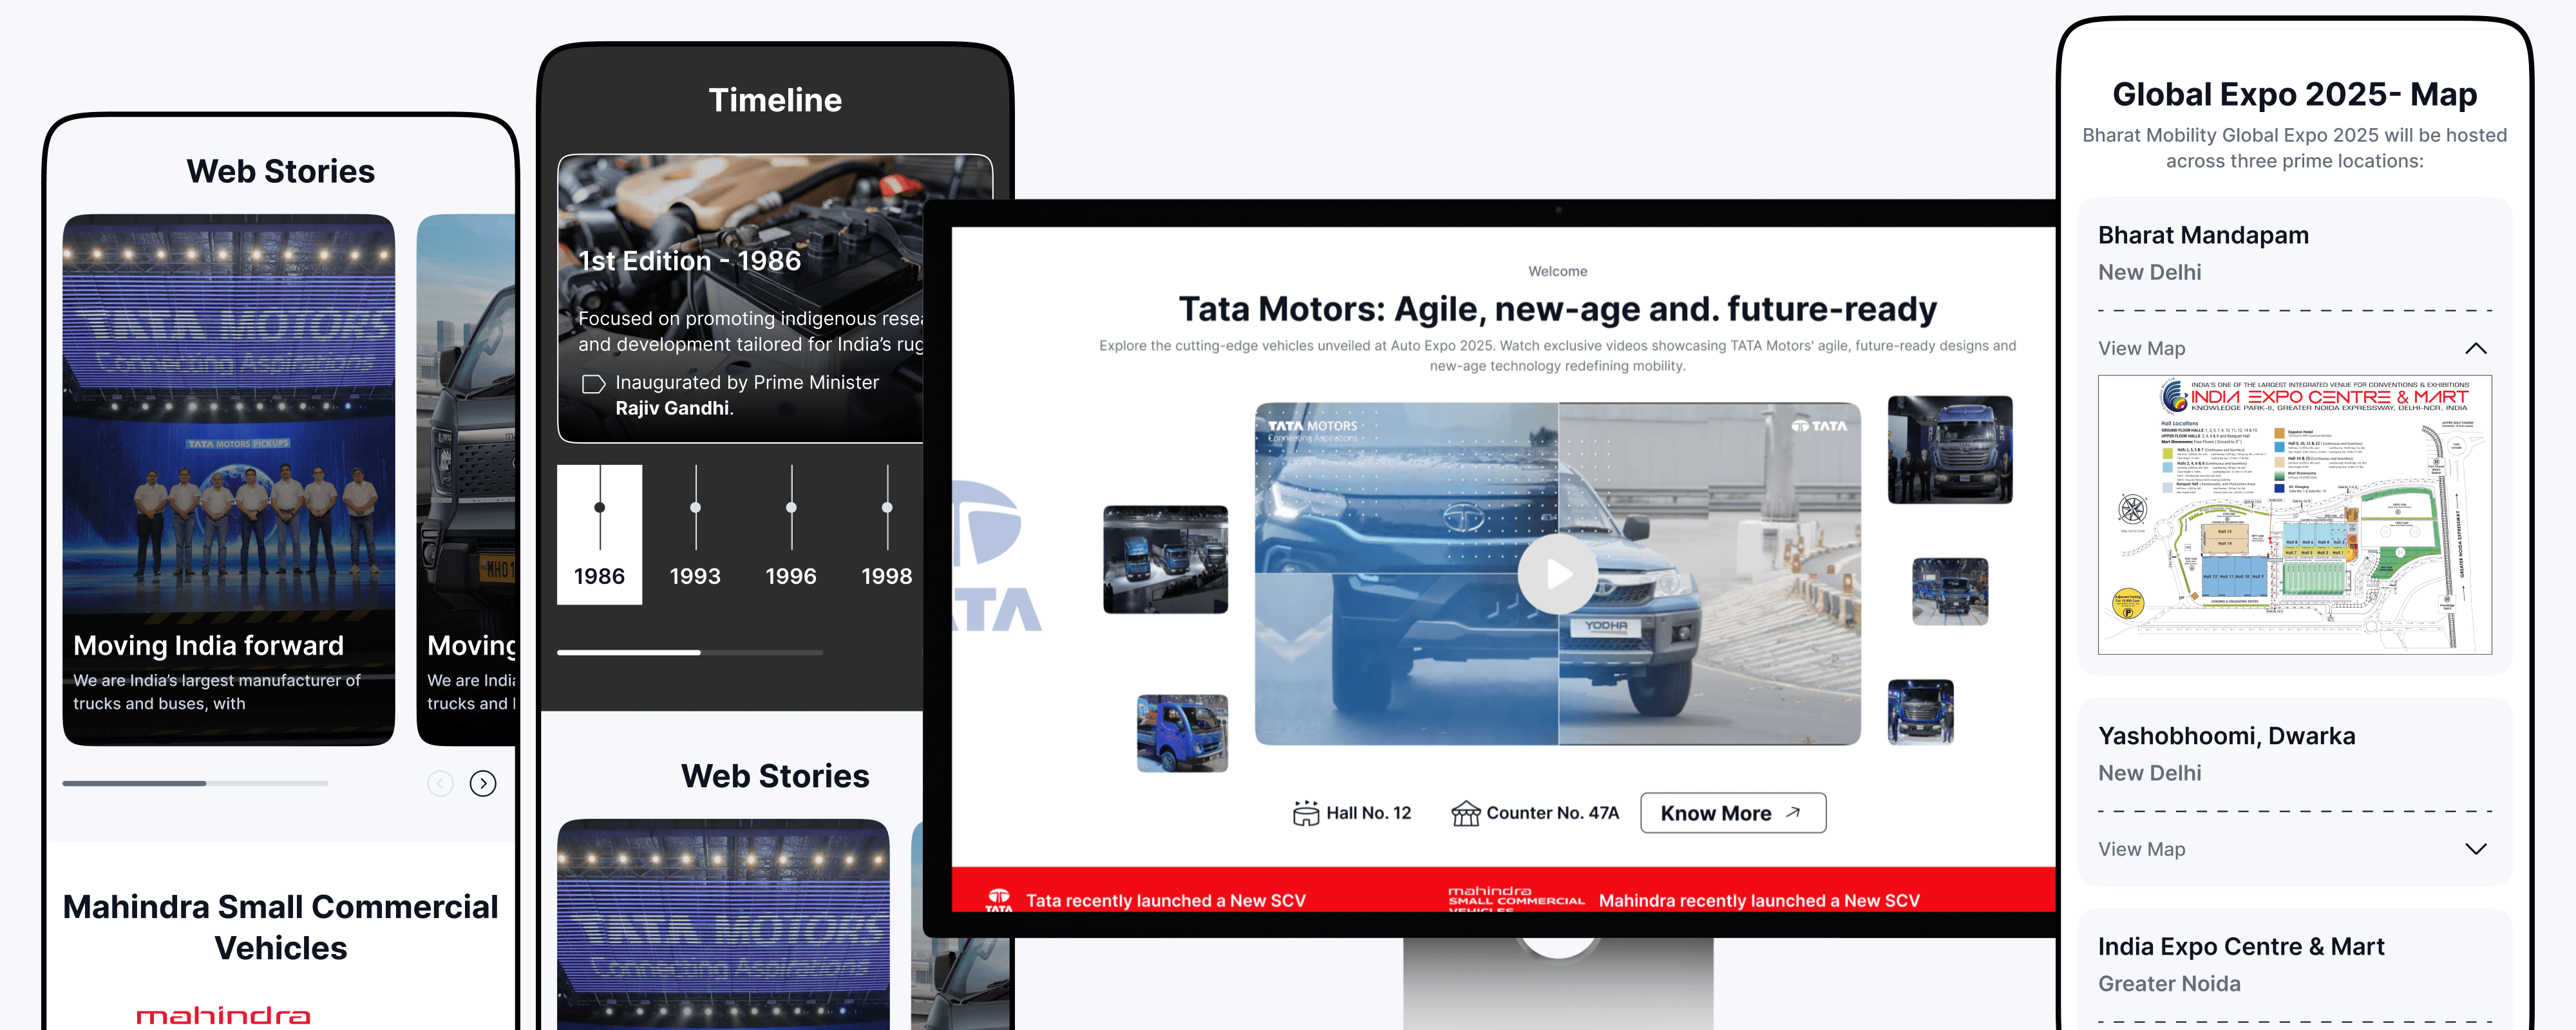Screen dimensions: 2576x1030
Task: Open Moving India forward story card
Action: 228,480
